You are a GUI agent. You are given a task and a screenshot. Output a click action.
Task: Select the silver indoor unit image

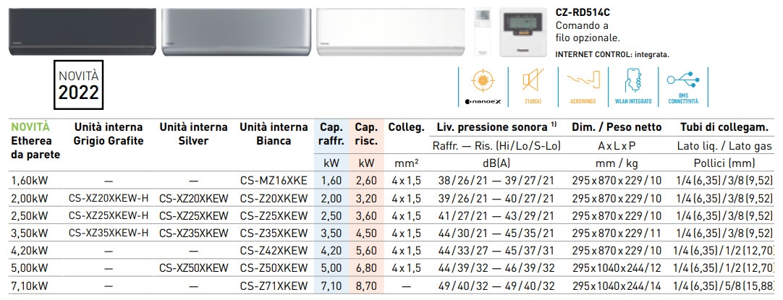[235, 32]
